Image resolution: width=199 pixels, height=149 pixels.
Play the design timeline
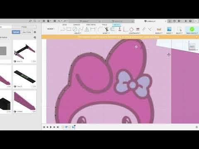51,127
